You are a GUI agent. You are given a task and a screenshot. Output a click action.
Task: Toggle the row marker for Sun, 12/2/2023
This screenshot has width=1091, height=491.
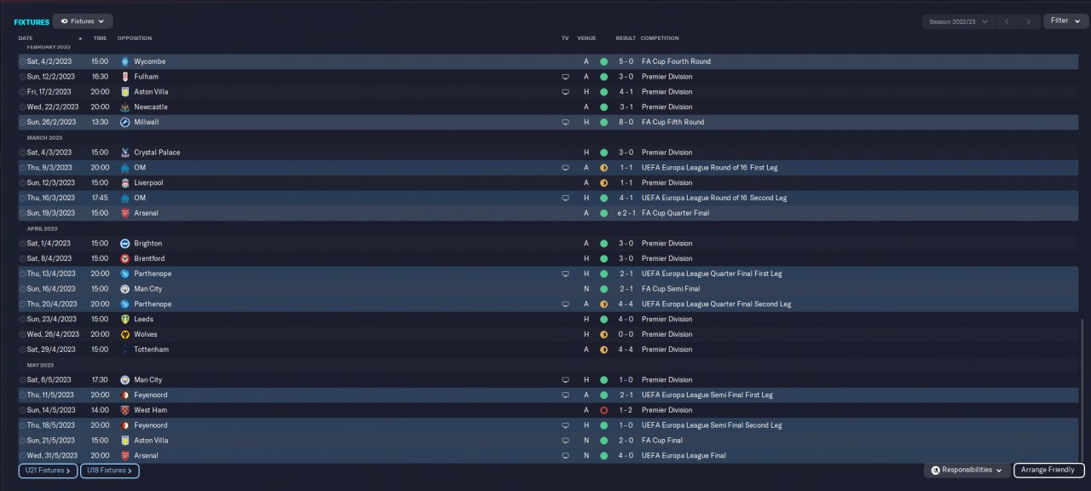point(22,77)
